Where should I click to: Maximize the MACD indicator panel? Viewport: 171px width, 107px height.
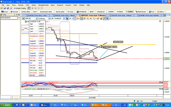click(160, 89)
